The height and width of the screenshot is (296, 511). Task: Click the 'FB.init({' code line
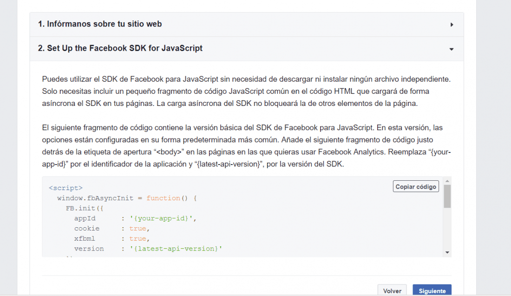coord(85,208)
